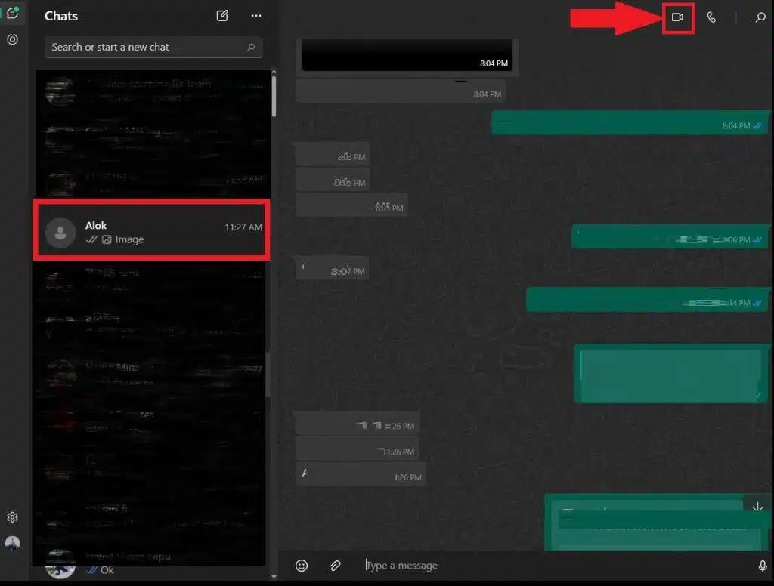
Task: Search within this conversation using the magnifier
Action: (x=760, y=17)
